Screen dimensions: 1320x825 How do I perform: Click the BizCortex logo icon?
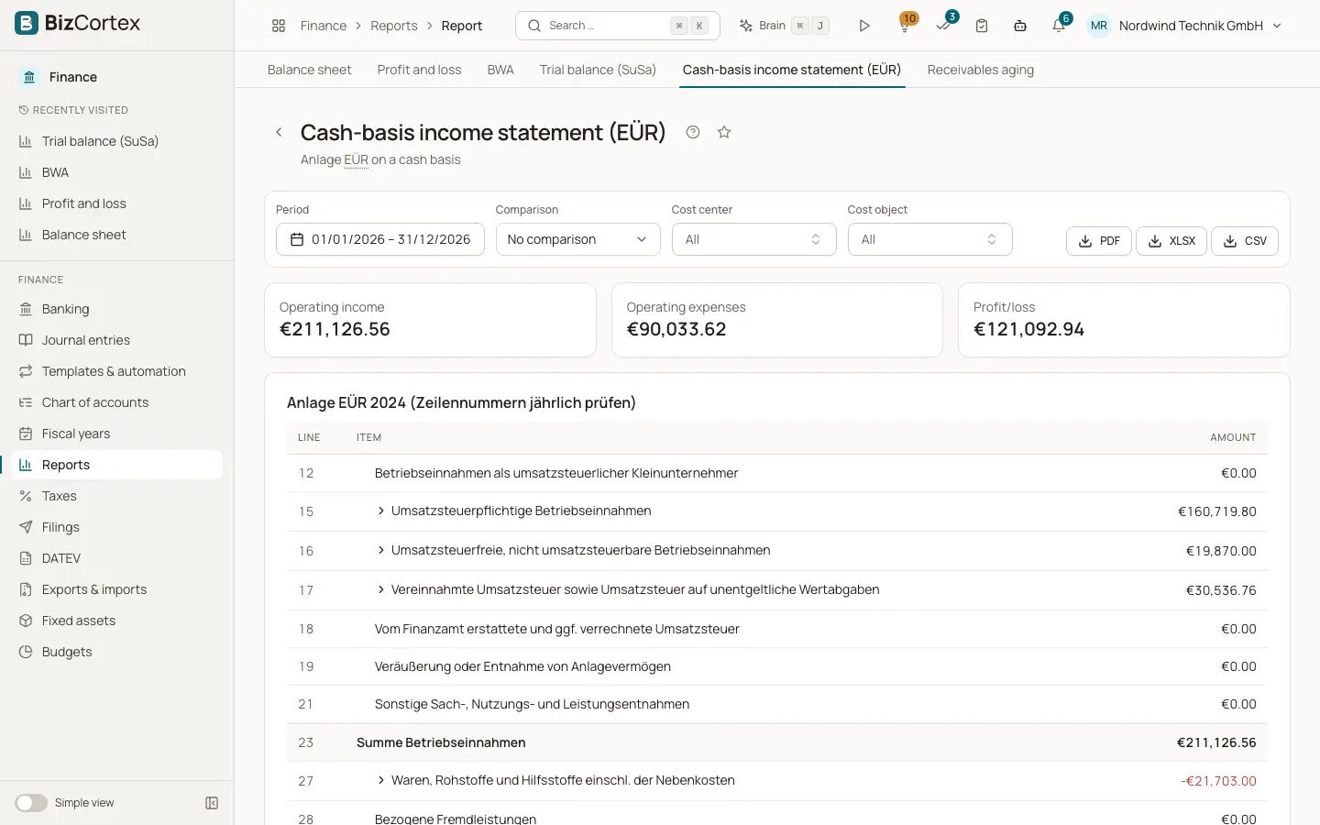tap(27, 23)
